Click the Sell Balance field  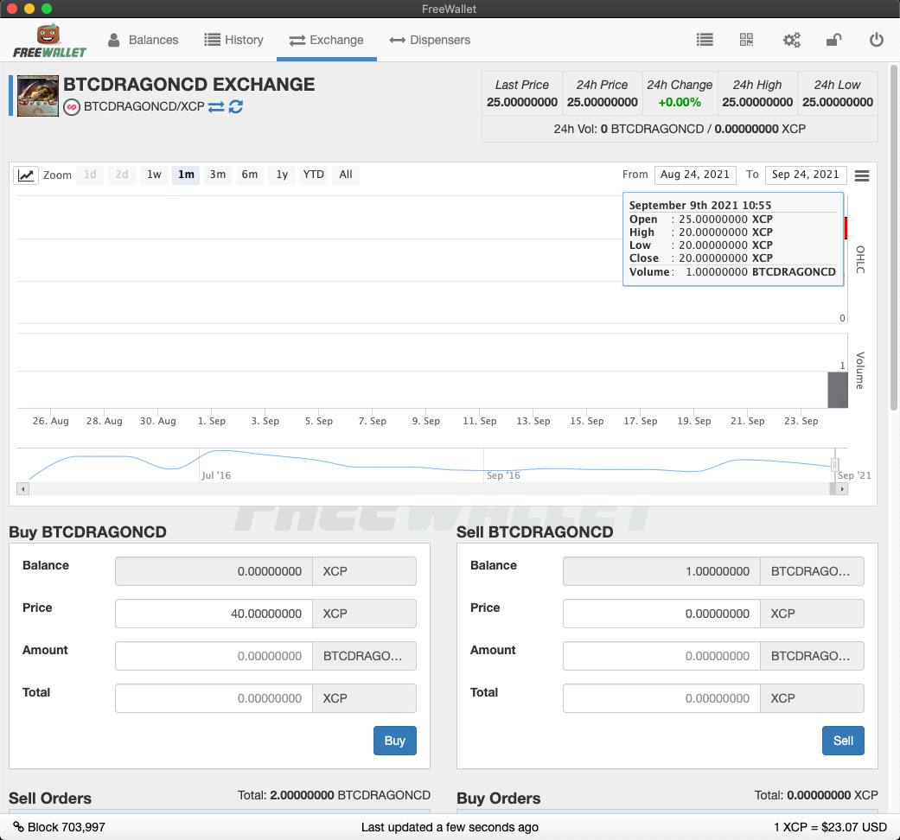point(661,571)
